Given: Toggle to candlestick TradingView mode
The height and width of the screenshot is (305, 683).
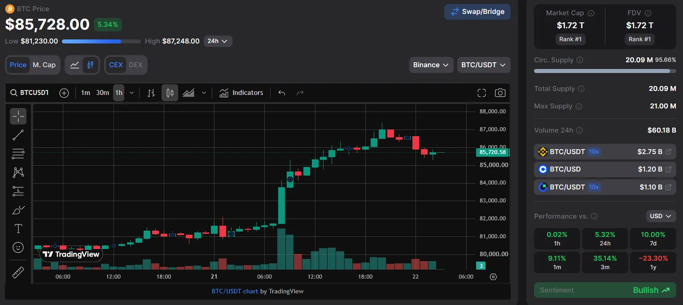Looking at the screenshot, I should click(90, 65).
